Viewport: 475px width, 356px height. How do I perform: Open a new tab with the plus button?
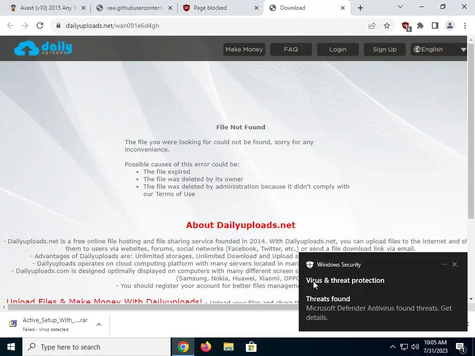click(360, 8)
